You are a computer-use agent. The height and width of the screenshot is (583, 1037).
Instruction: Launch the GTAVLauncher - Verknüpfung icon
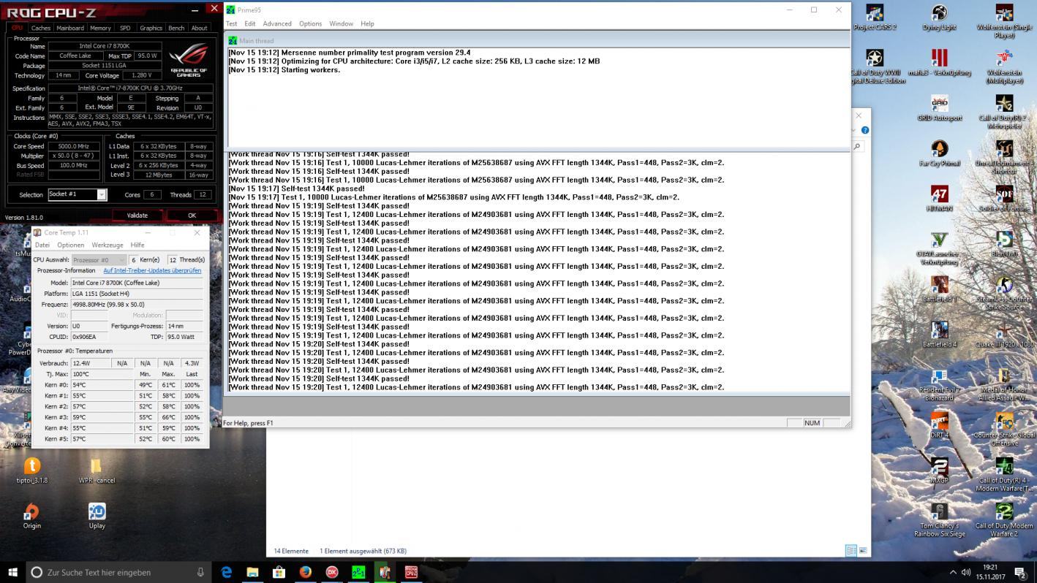(x=939, y=248)
